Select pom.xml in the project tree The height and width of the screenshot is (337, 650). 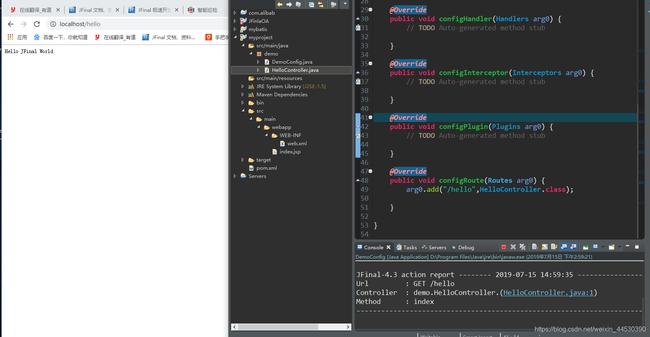(x=263, y=168)
